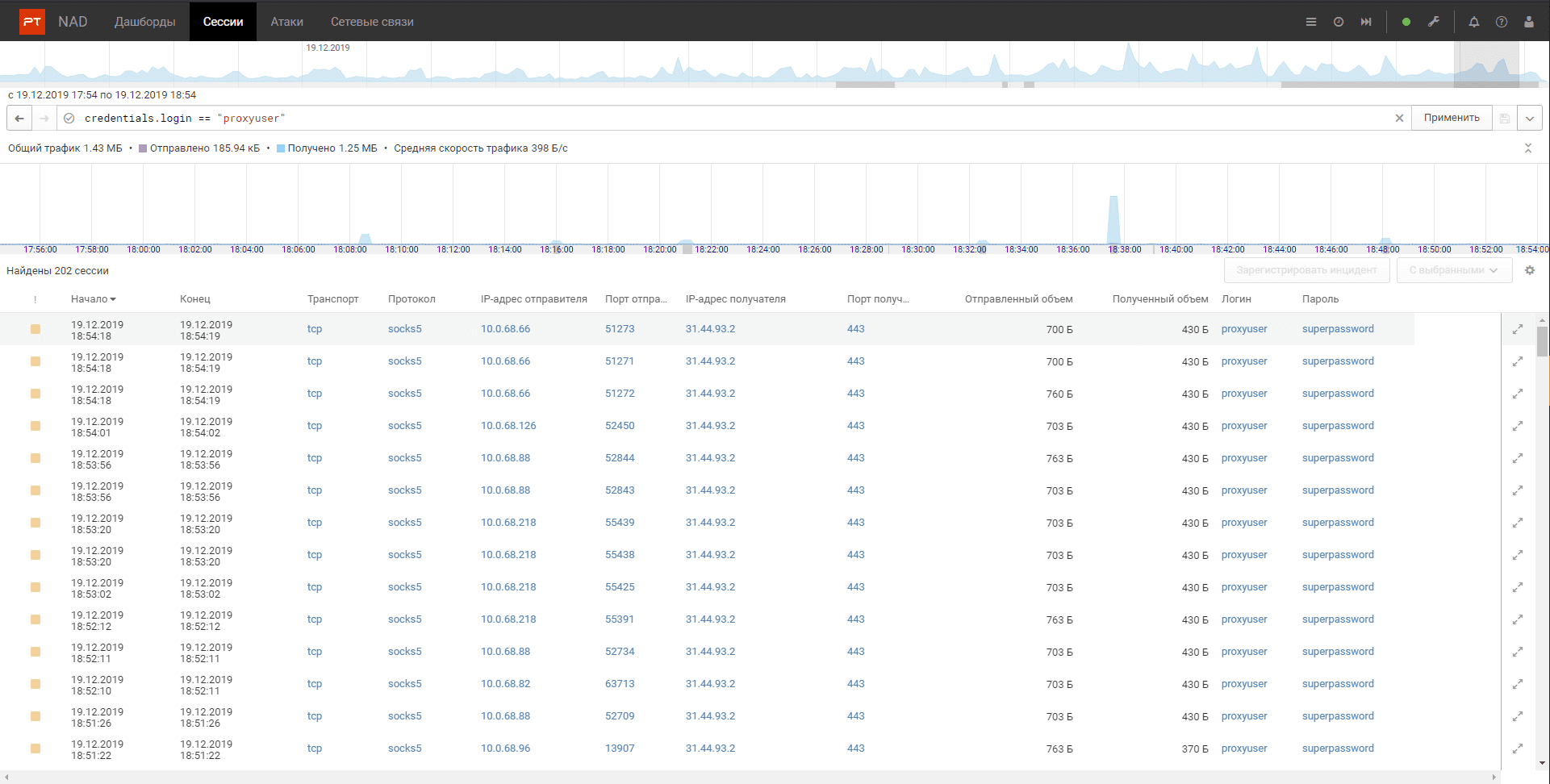Sort by the "Конец" column header

tap(195, 299)
